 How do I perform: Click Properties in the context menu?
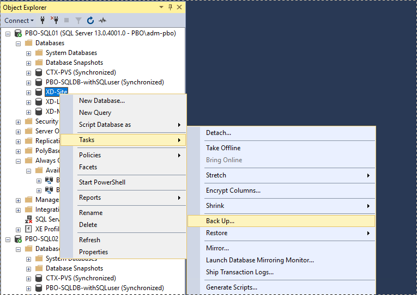point(93,252)
